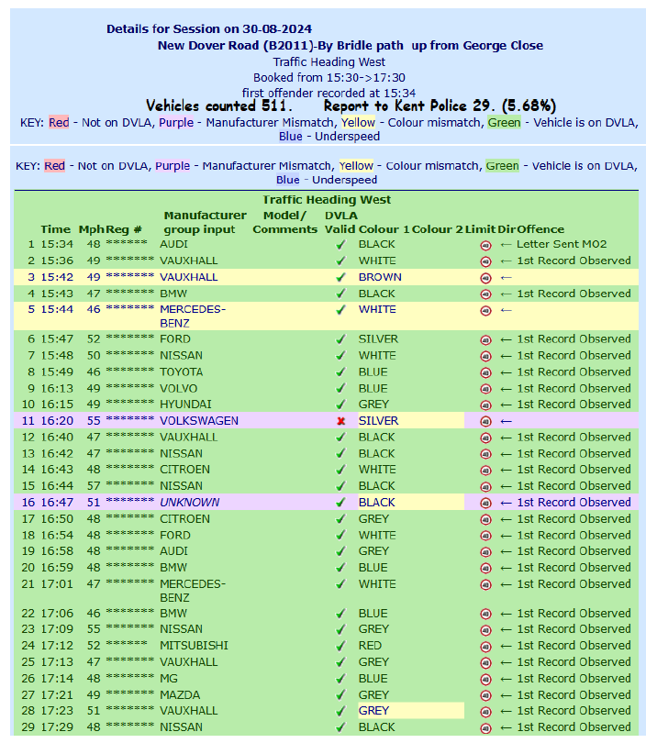646x743 pixels.
Task: Click the limit icon for the 16:13 VOLVO
Action: pyautogui.click(x=485, y=389)
